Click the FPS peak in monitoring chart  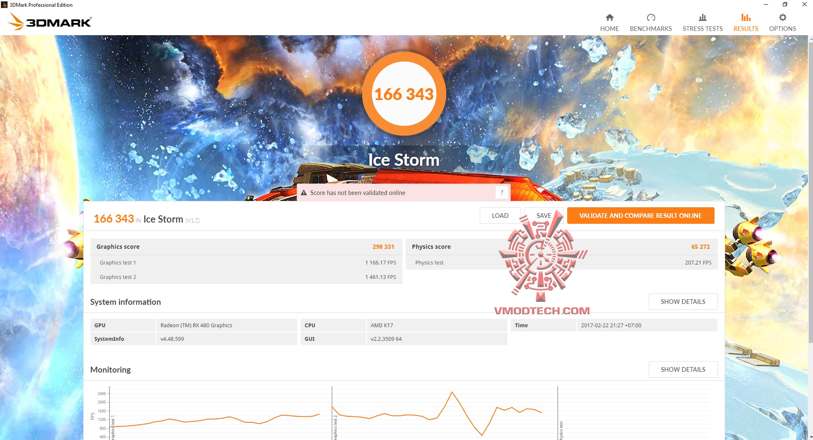click(x=452, y=392)
